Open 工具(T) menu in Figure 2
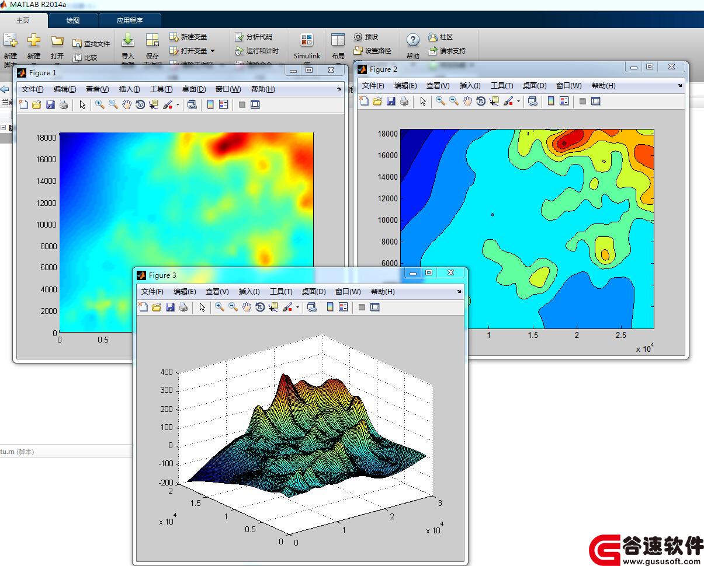Viewport: 704px width, 566px height. click(502, 86)
